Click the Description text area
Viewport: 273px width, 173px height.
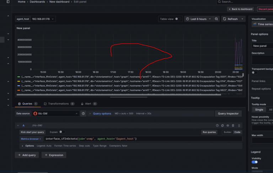[262, 60]
